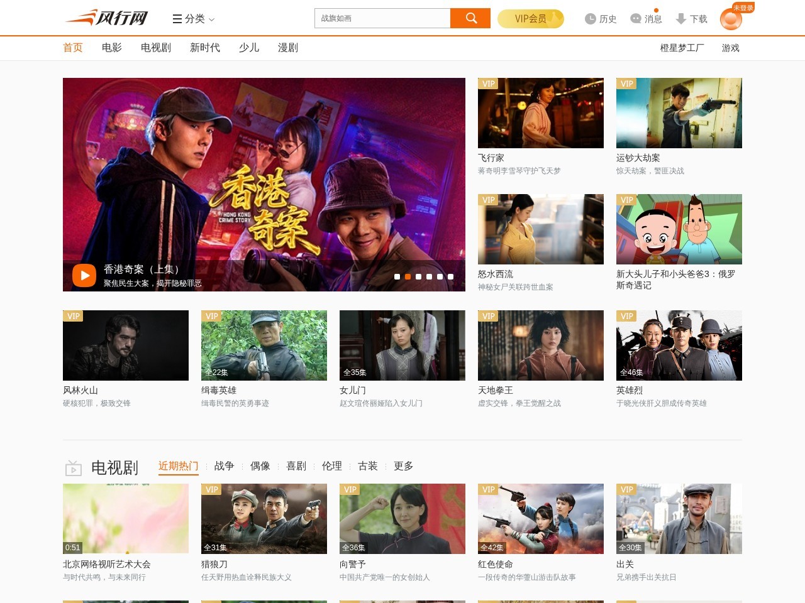Click subtitle 兄弟携手出关抗日

click(x=647, y=577)
